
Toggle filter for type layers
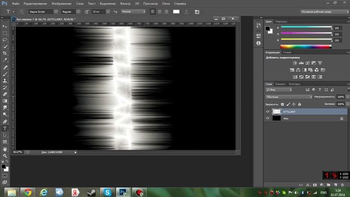320,90
